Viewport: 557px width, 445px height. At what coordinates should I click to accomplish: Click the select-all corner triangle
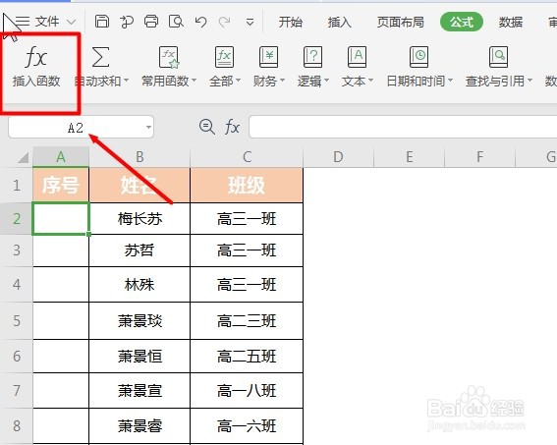tap(23, 157)
